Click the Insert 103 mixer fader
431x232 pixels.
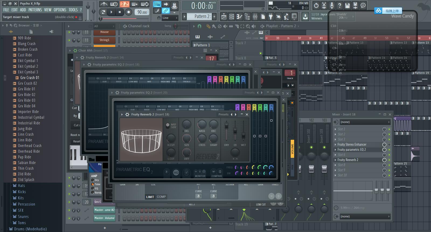[324, 169]
